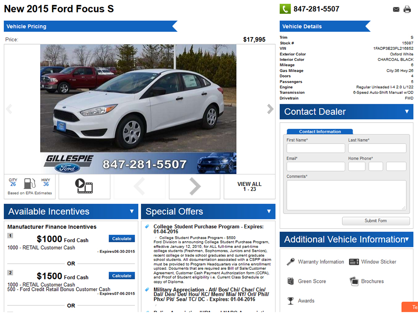Show next photo with right arrow
418x320 pixels.
[x=270, y=109]
